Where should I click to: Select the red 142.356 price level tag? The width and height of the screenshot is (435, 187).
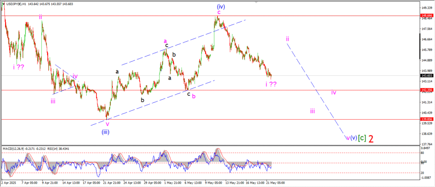click(427, 90)
